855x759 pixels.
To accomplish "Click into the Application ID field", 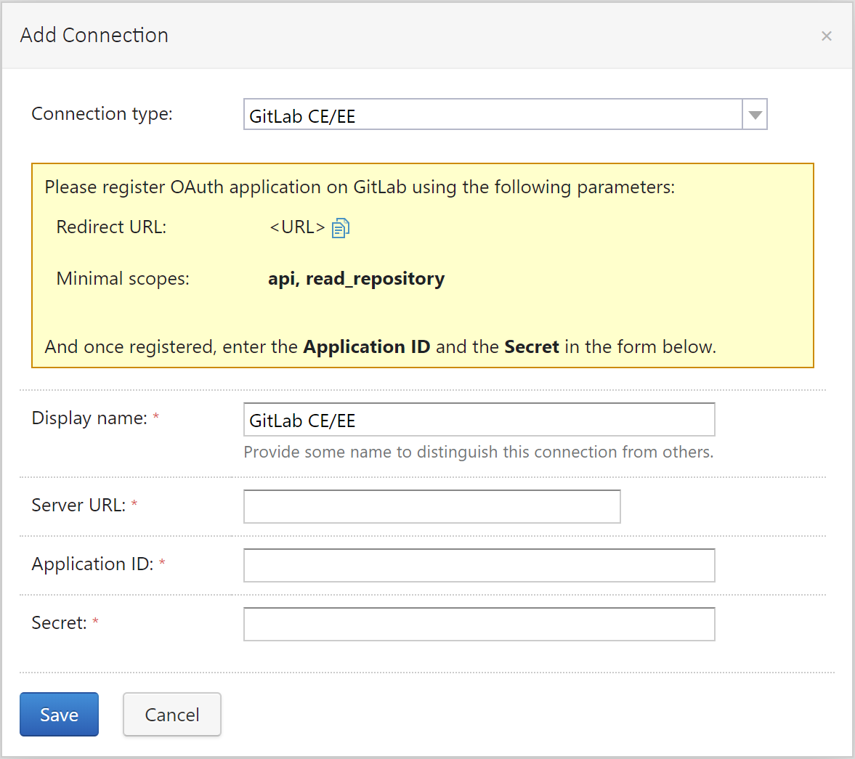I will pyautogui.click(x=479, y=565).
